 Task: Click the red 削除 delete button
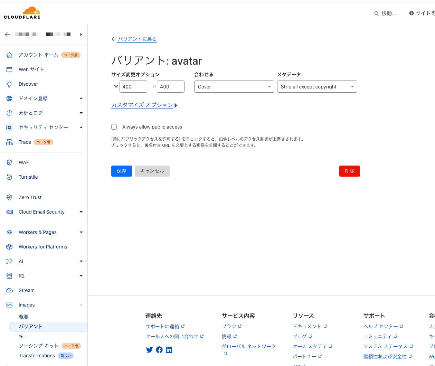pos(350,171)
